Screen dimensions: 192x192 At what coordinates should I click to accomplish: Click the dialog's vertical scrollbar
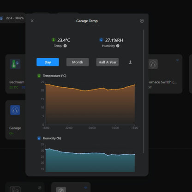[x=144, y=91]
